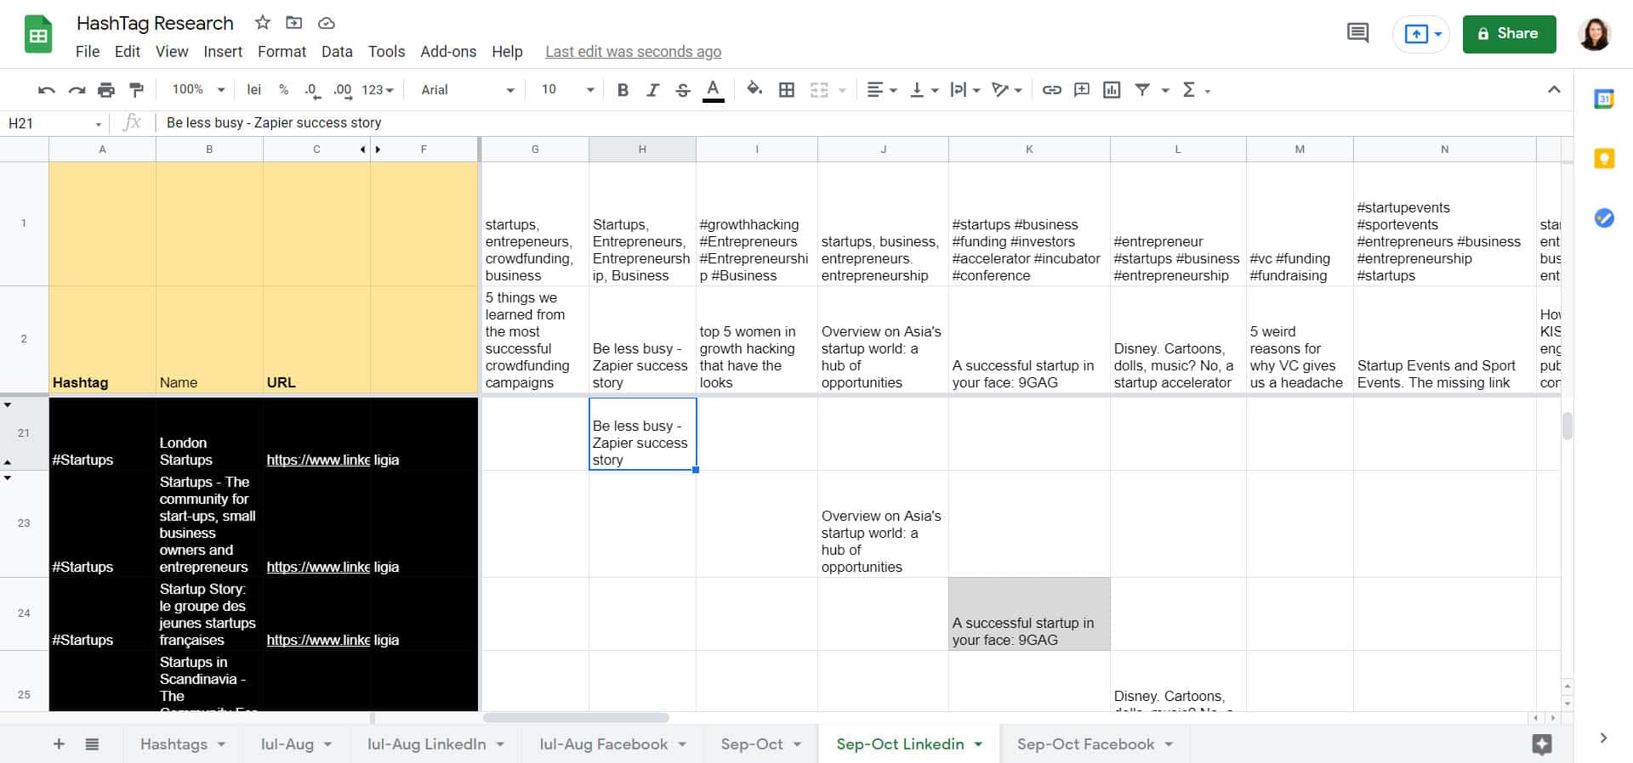Click the cloud document status icon
Screen dimensions: 1633x763
[326, 23]
